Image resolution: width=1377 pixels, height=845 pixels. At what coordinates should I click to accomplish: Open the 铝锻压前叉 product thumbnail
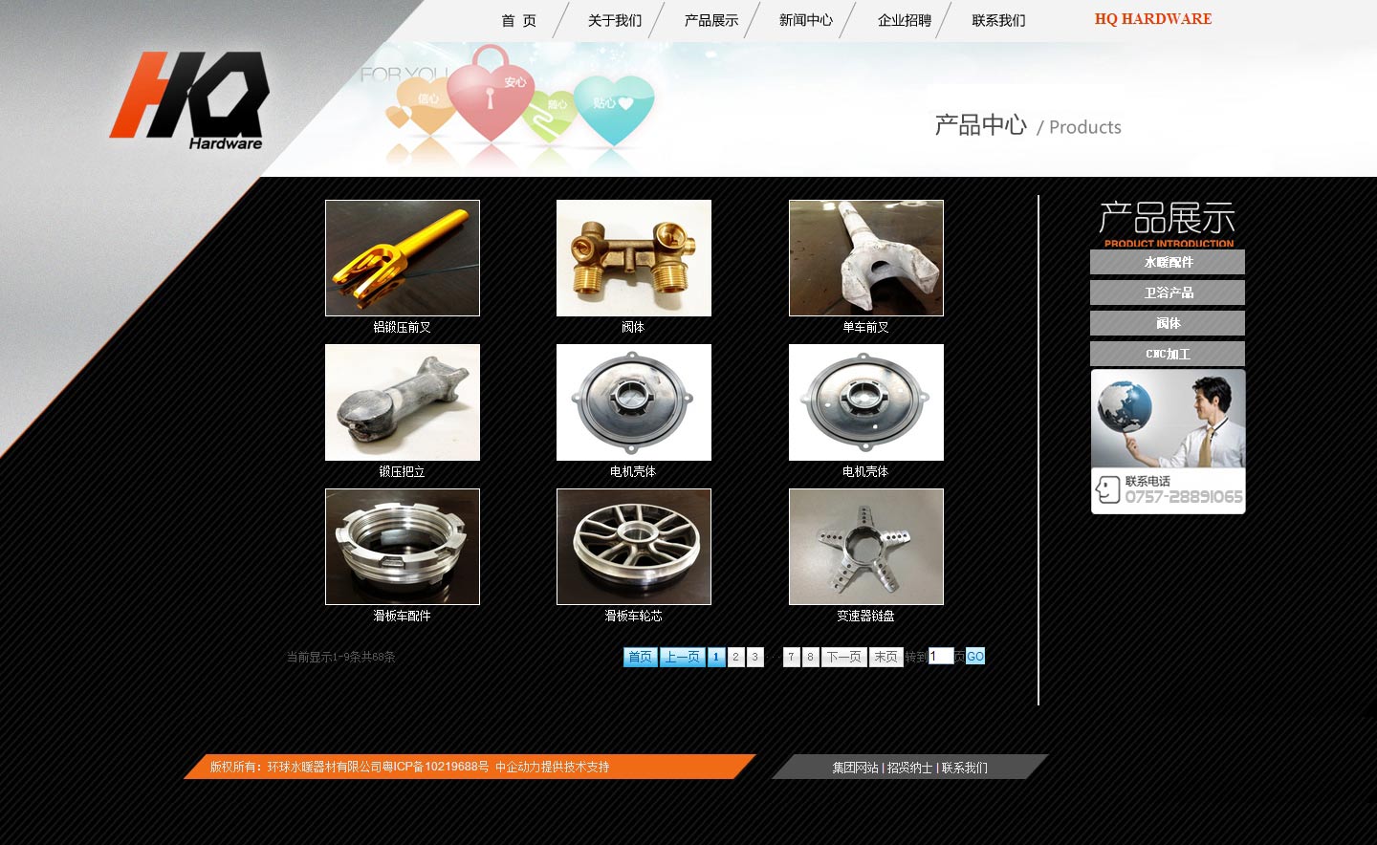402,258
